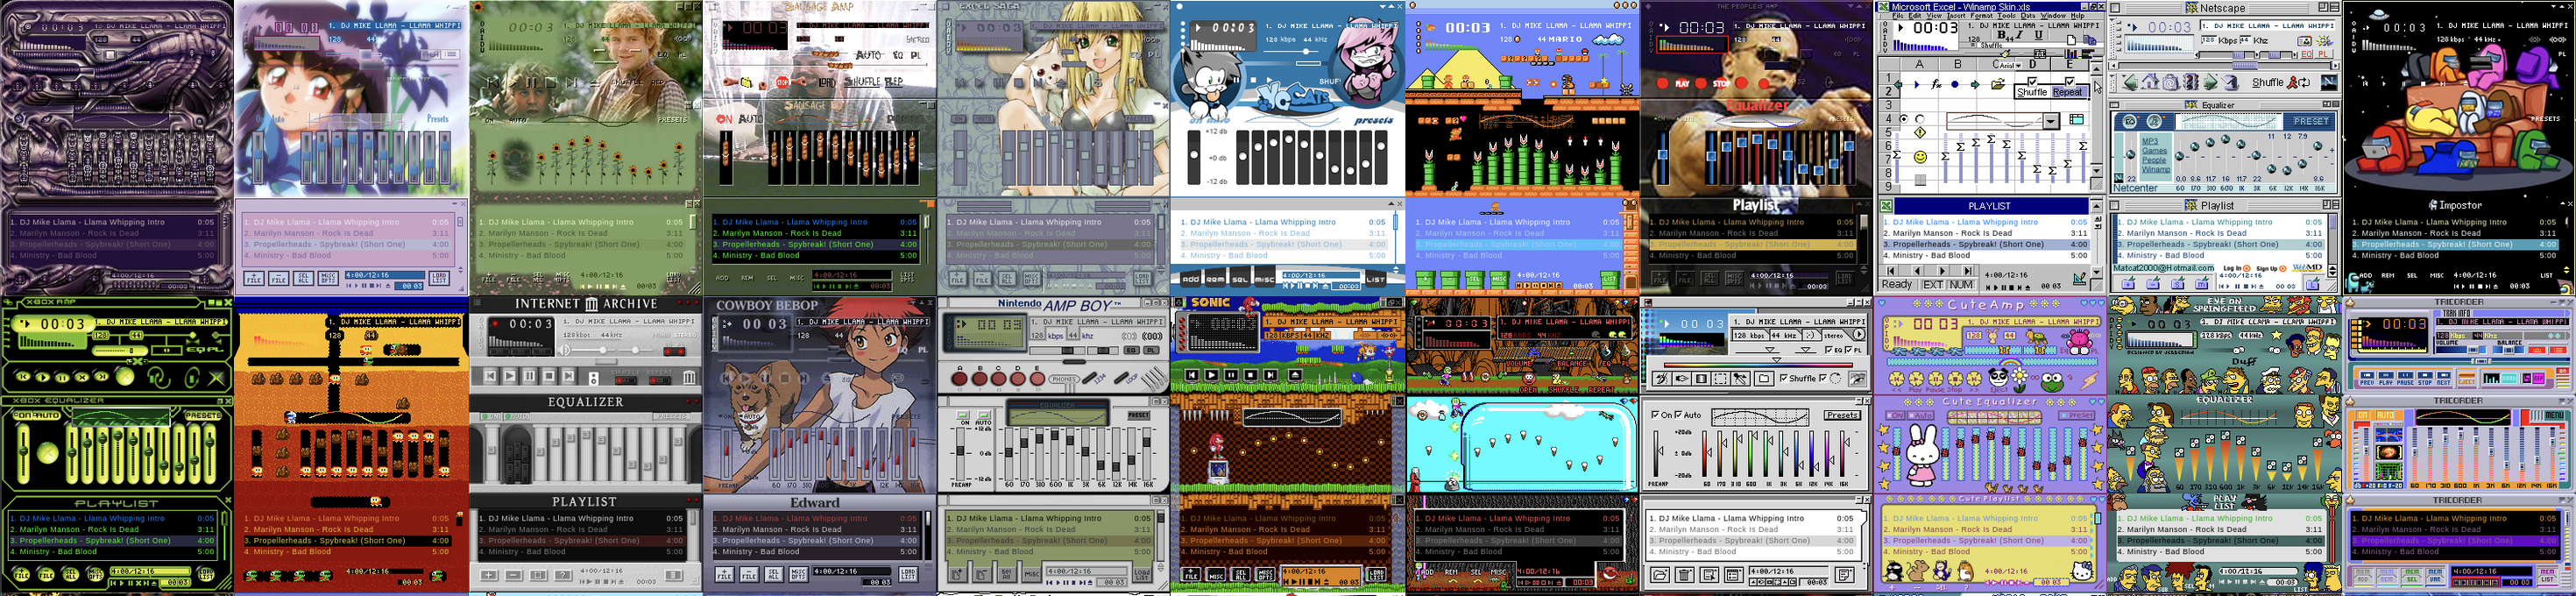Image resolution: width=2576 pixels, height=596 pixels.
Task: Click the speaker volume icon in the Internet Archive skin
Action: click(564, 350)
